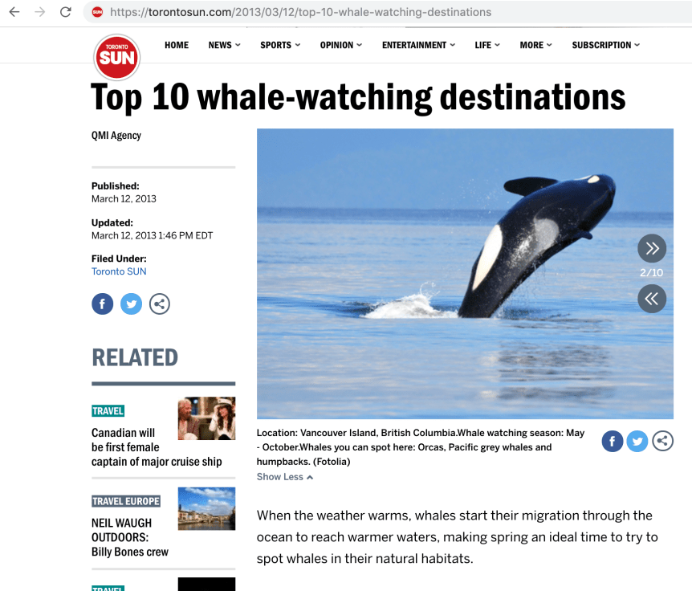Open the share options icon in the sidebar

[x=159, y=304]
